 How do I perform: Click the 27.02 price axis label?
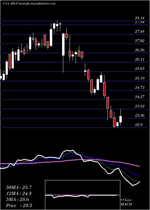[140, 41]
